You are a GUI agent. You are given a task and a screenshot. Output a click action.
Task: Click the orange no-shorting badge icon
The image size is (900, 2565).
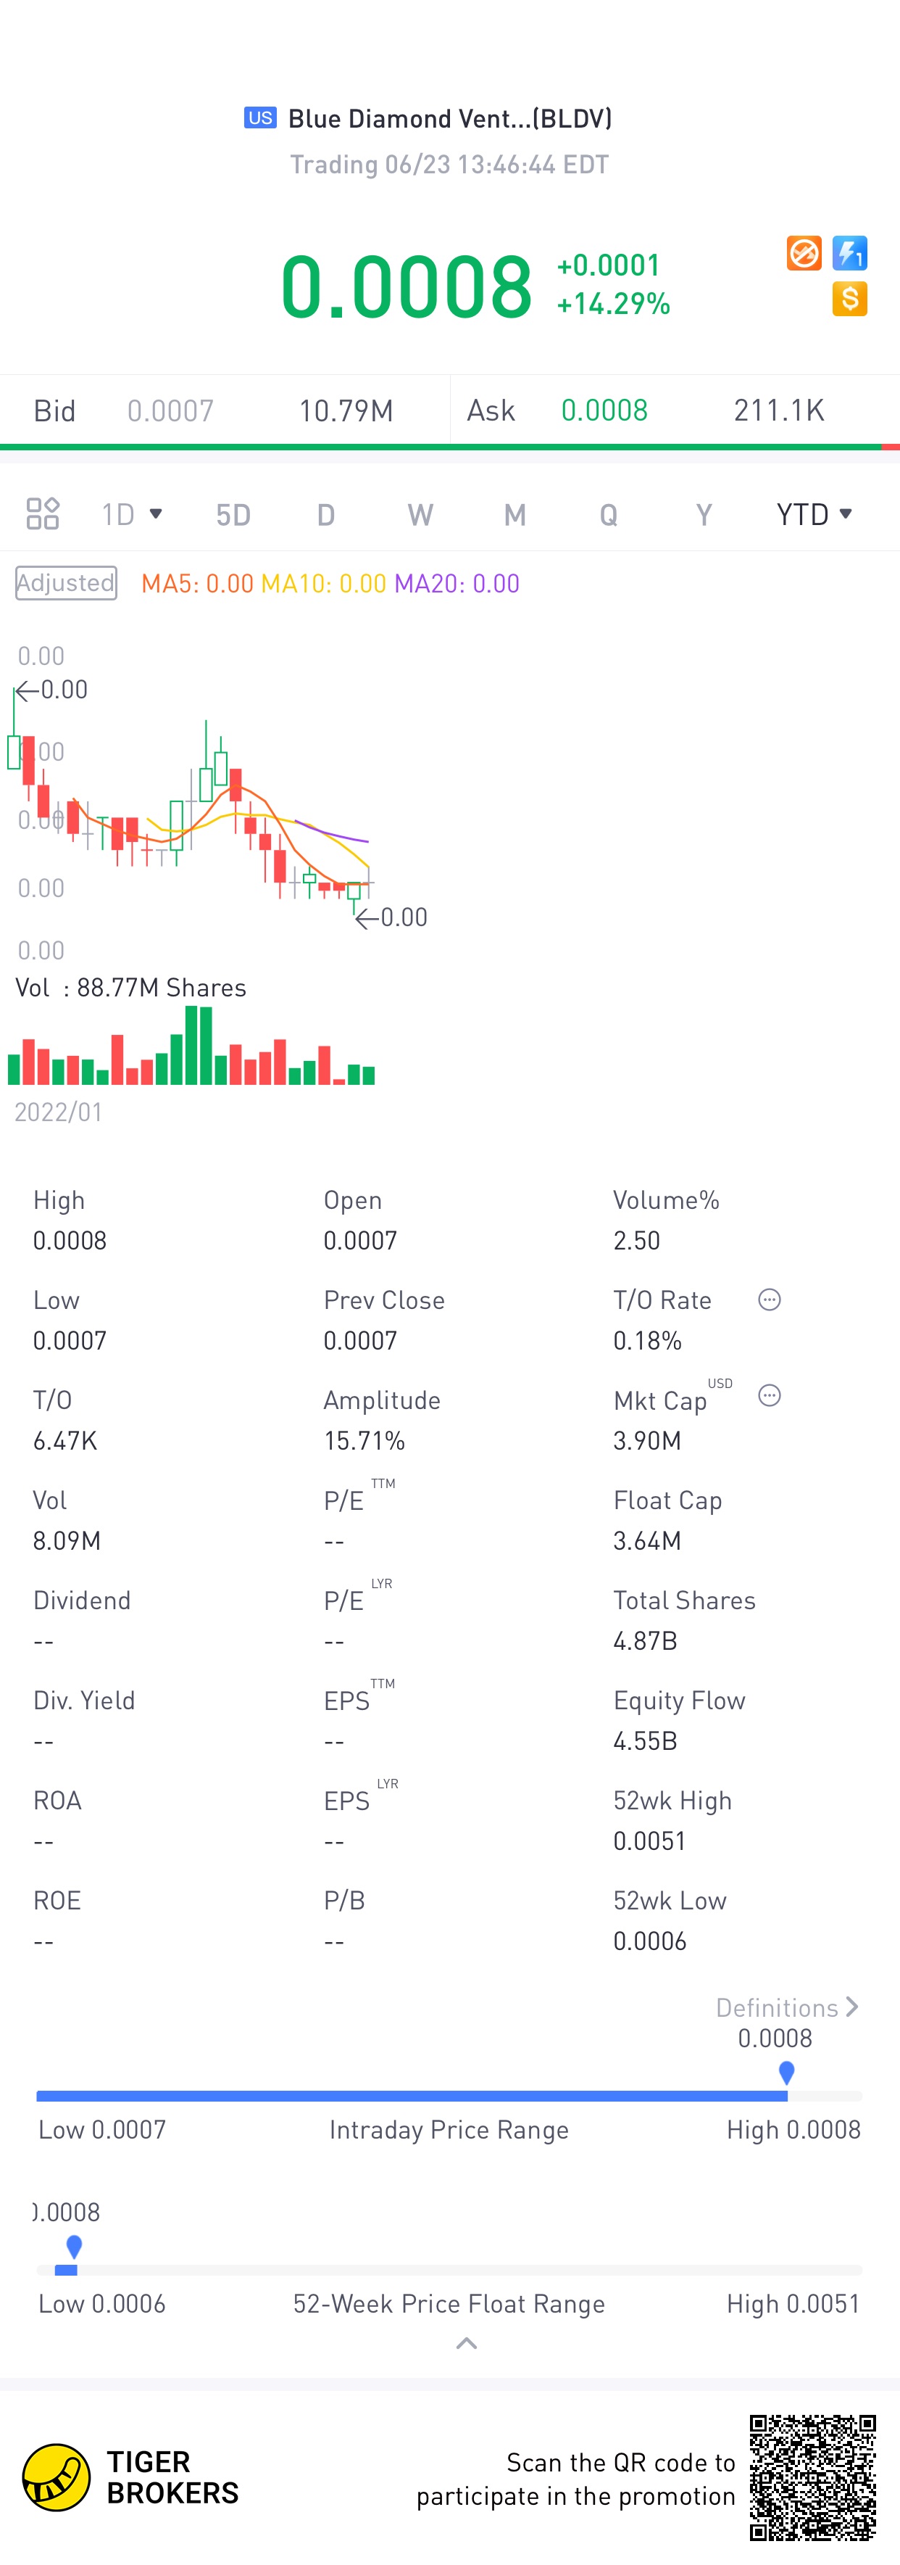(x=804, y=253)
